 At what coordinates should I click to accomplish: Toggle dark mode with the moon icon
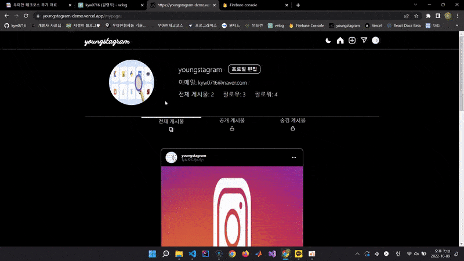(328, 41)
